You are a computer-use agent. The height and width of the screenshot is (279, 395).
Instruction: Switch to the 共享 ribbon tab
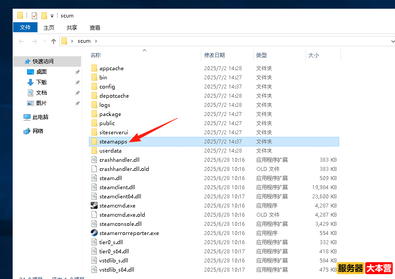pyautogui.click(x=72, y=28)
